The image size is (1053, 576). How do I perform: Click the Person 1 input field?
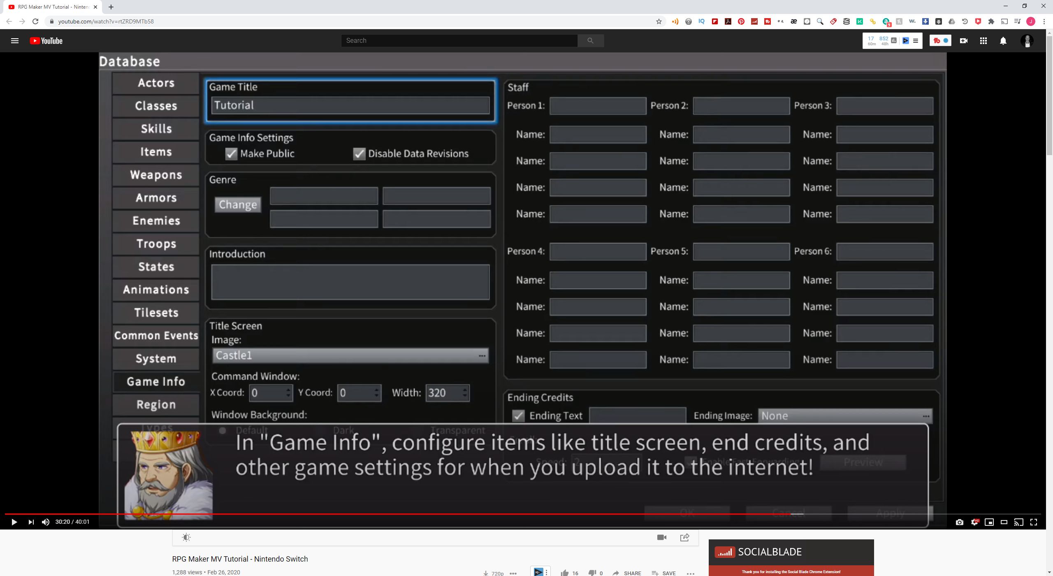point(598,106)
